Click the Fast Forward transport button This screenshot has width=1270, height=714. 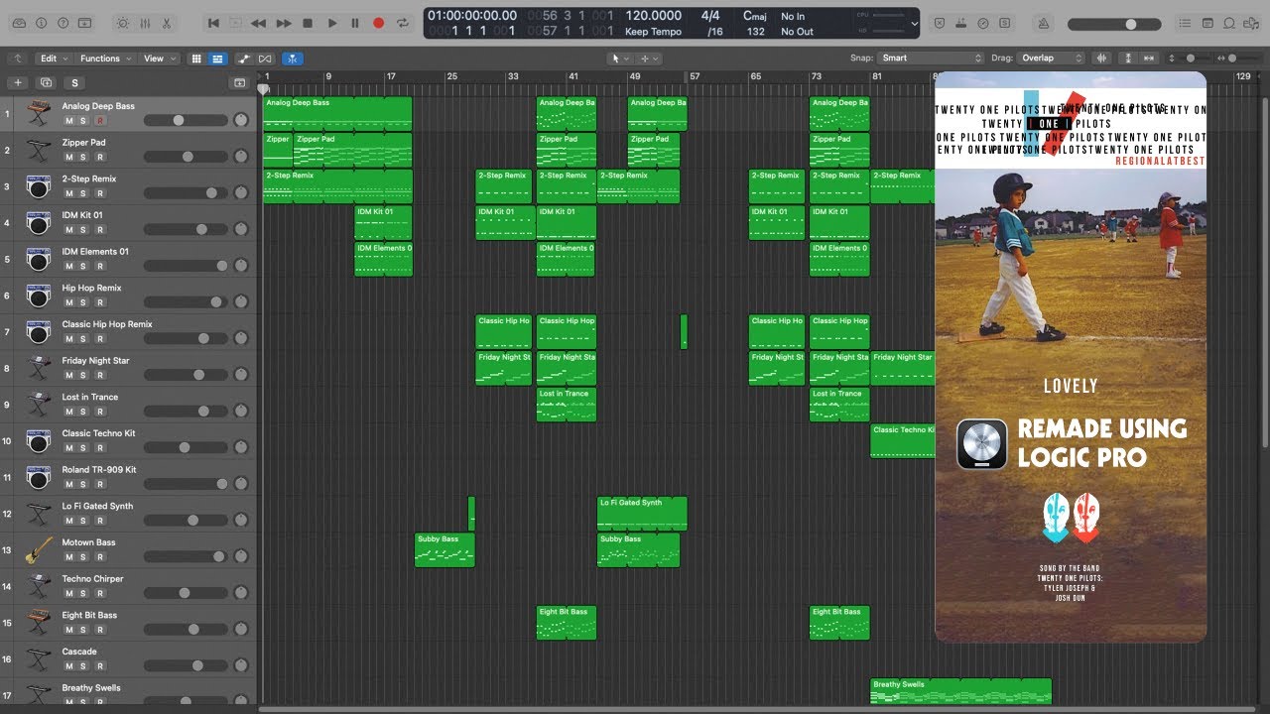284,23
